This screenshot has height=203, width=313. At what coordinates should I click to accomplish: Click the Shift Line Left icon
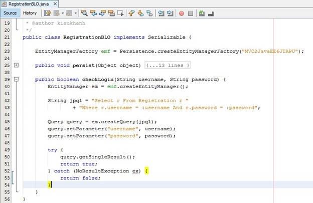tap(161, 14)
